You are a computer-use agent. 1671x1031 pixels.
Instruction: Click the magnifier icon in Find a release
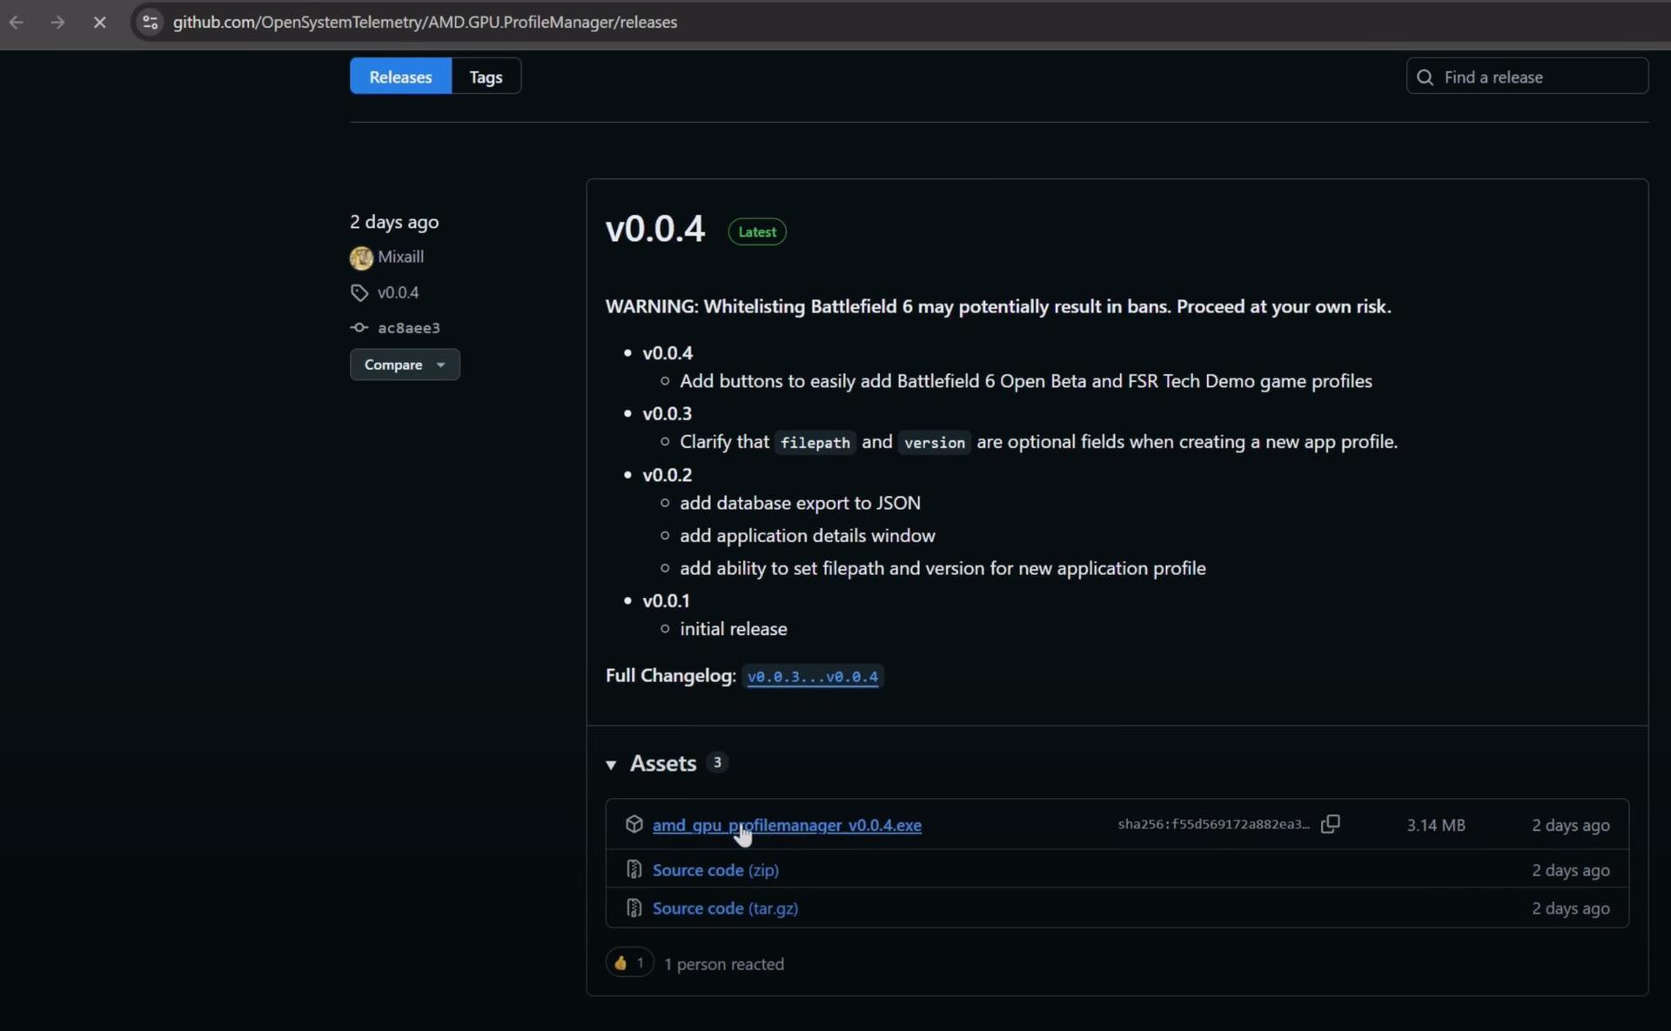coord(1424,77)
